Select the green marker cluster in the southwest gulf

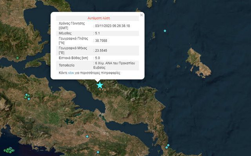9,150
